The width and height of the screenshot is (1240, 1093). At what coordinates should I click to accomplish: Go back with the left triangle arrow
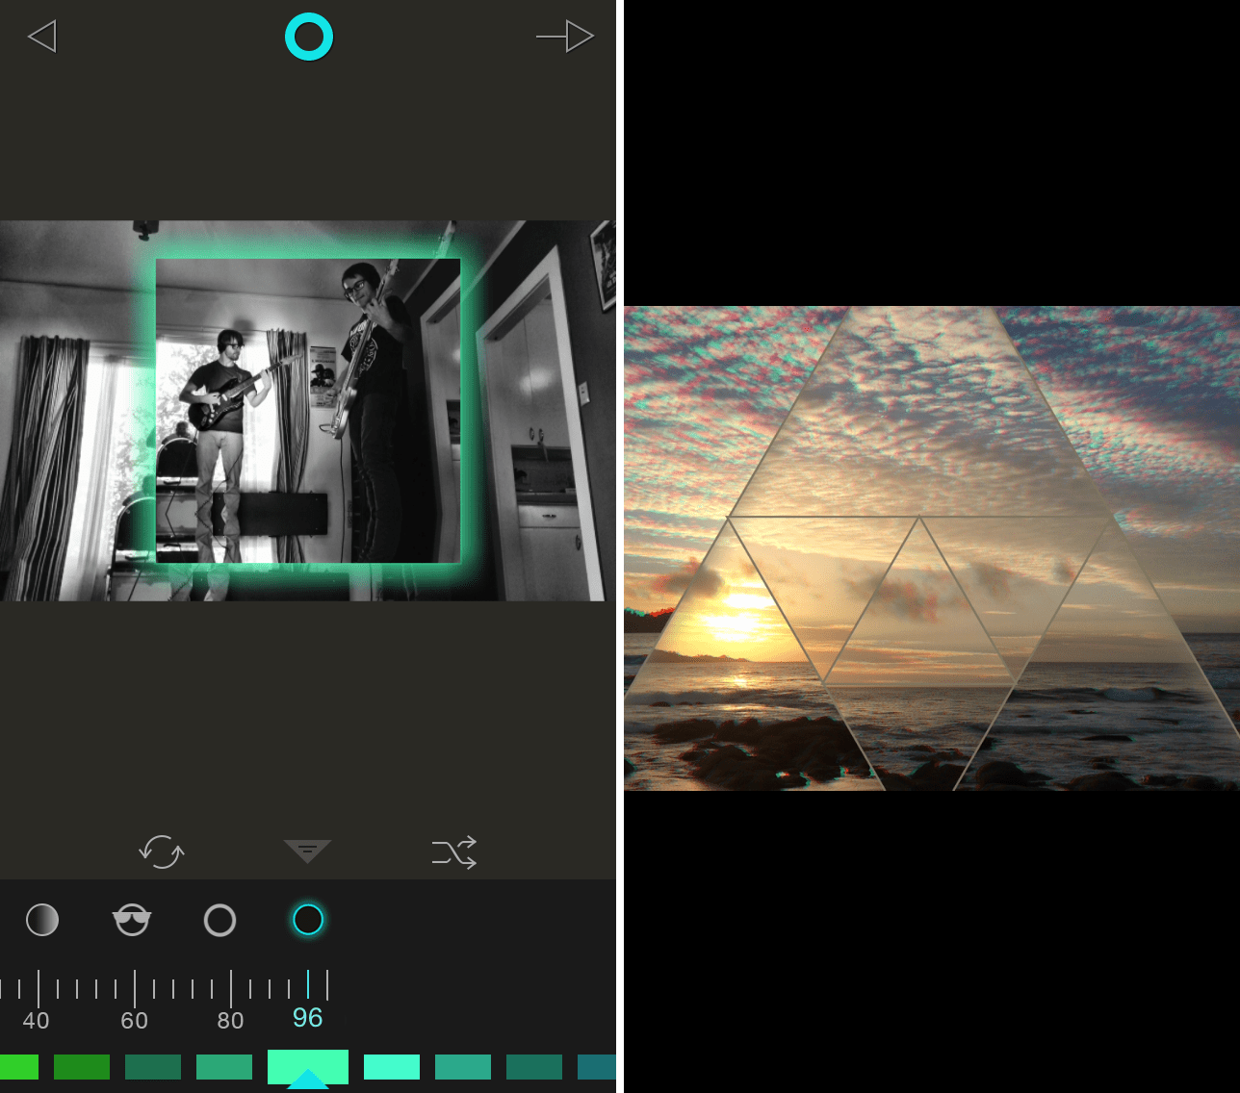pyautogui.click(x=42, y=37)
